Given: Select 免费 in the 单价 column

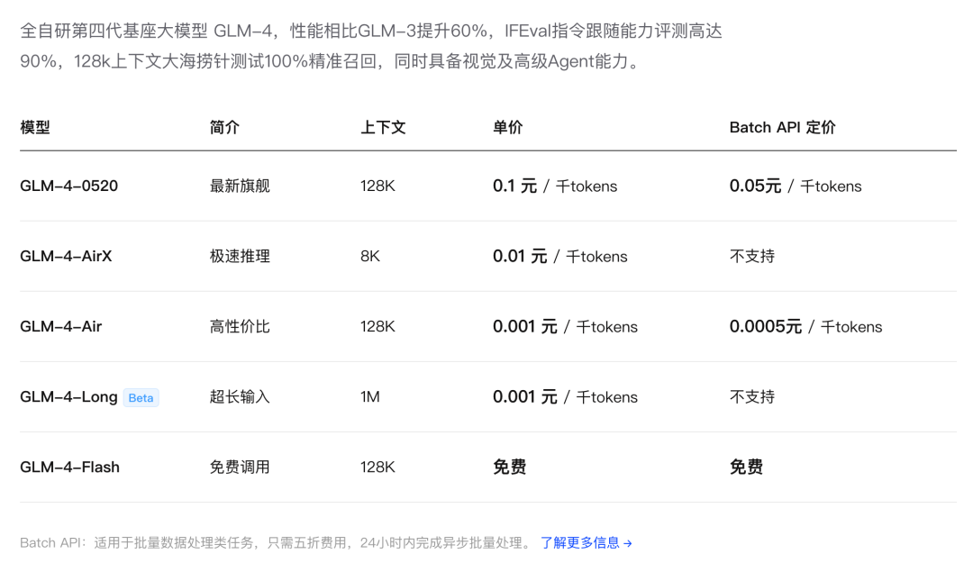Looking at the screenshot, I should 509,468.
